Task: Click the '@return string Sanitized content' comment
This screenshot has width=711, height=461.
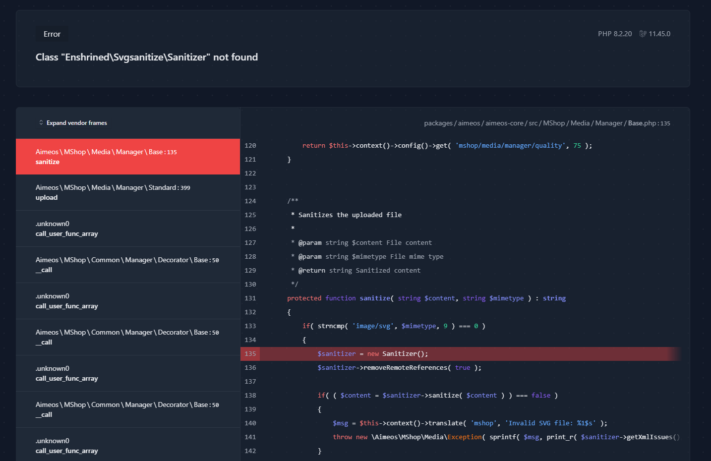Action: click(x=355, y=271)
